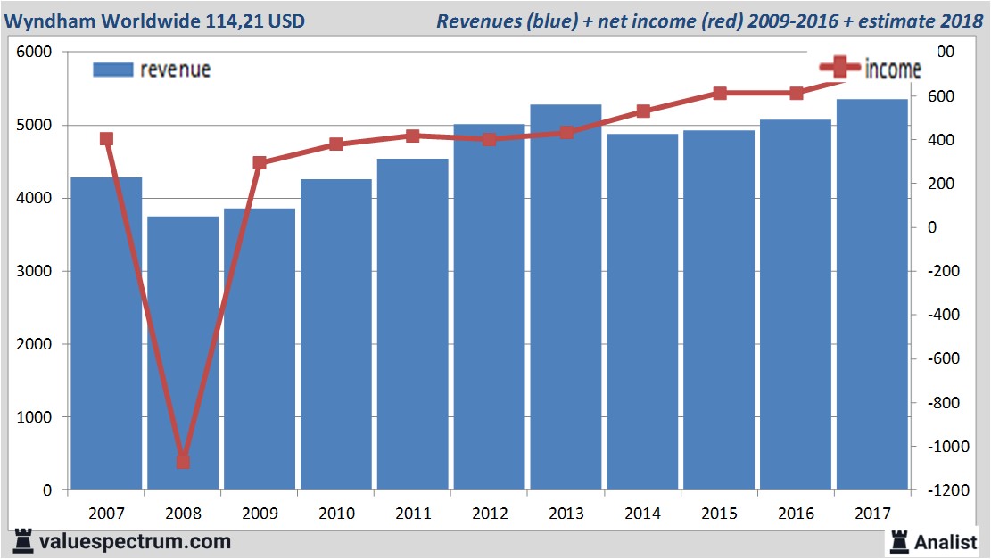Click the 'Wyndham Worldwide 114,21 USD' title
Screen dimensions: 991x559
click(154, 21)
